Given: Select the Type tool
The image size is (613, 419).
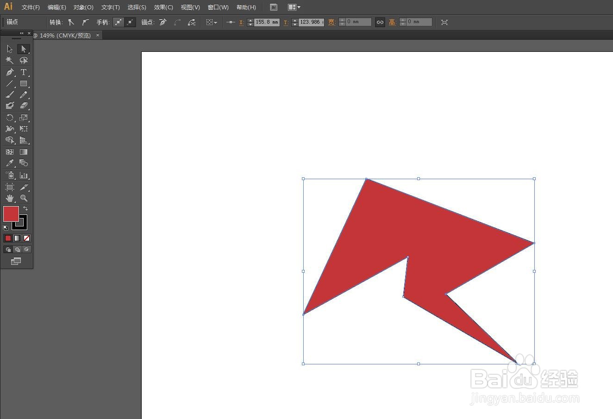Looking at the screenshot, I should point(24,72).
